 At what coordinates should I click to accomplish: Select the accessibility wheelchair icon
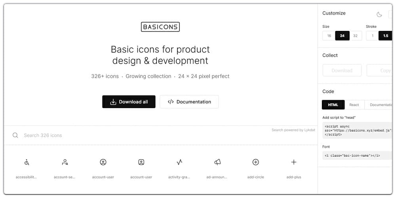pyautogui.click(x=27, y=162)
